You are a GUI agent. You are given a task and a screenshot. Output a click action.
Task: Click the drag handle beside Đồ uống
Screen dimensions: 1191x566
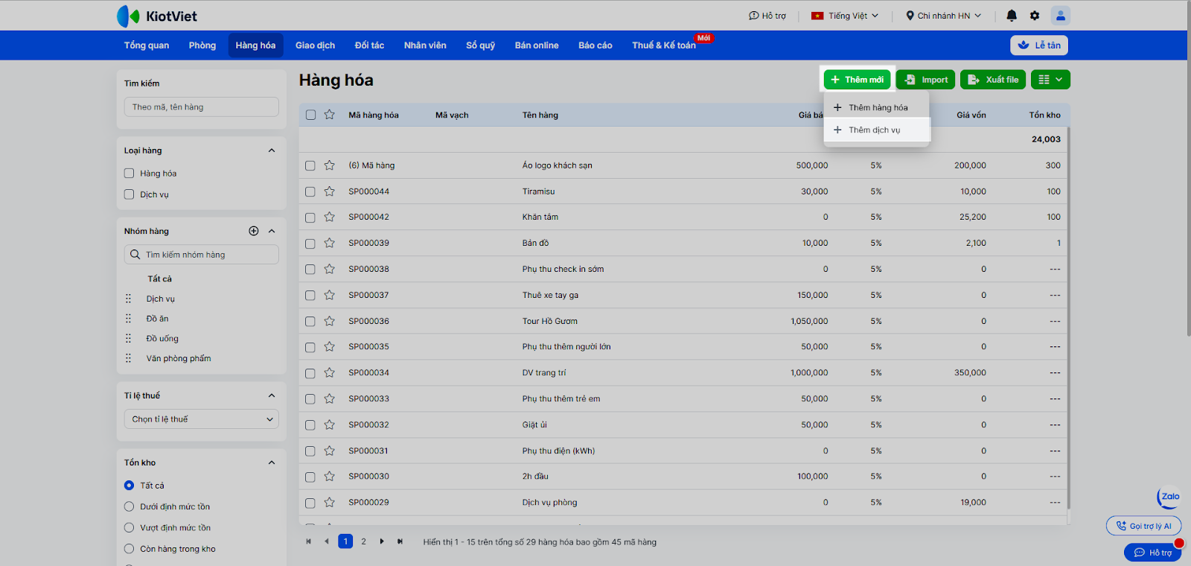[128, 339]
